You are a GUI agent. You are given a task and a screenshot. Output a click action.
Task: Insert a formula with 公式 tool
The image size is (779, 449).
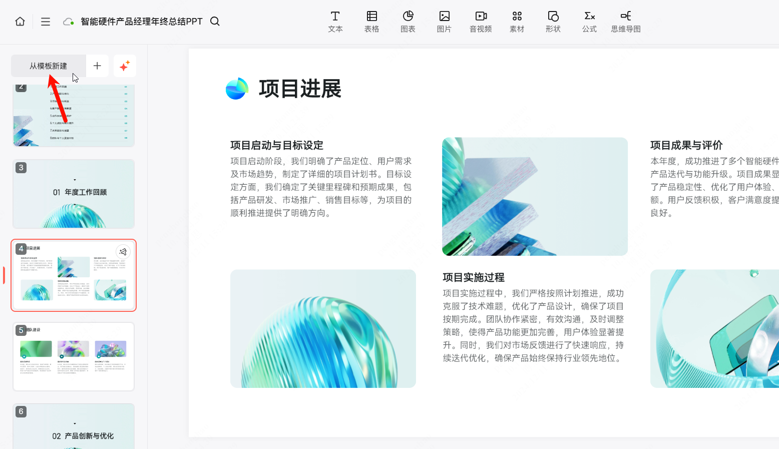(590, 22)
